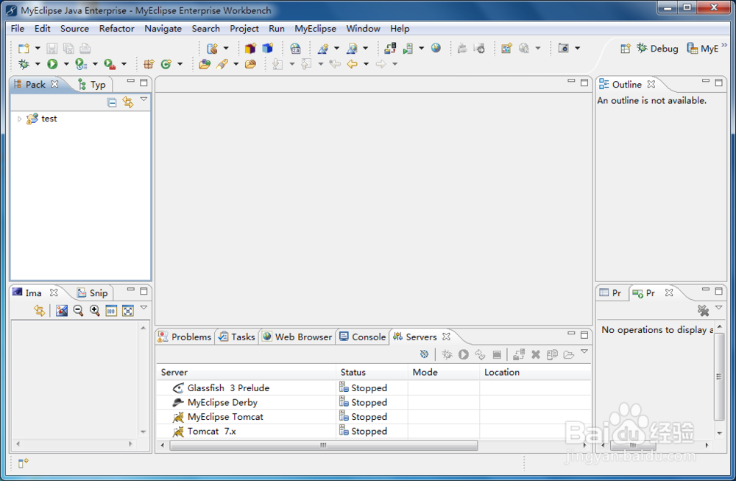Click Link with Editor in Package Explorer
This screenshot has width=736, height=481.
127,102
